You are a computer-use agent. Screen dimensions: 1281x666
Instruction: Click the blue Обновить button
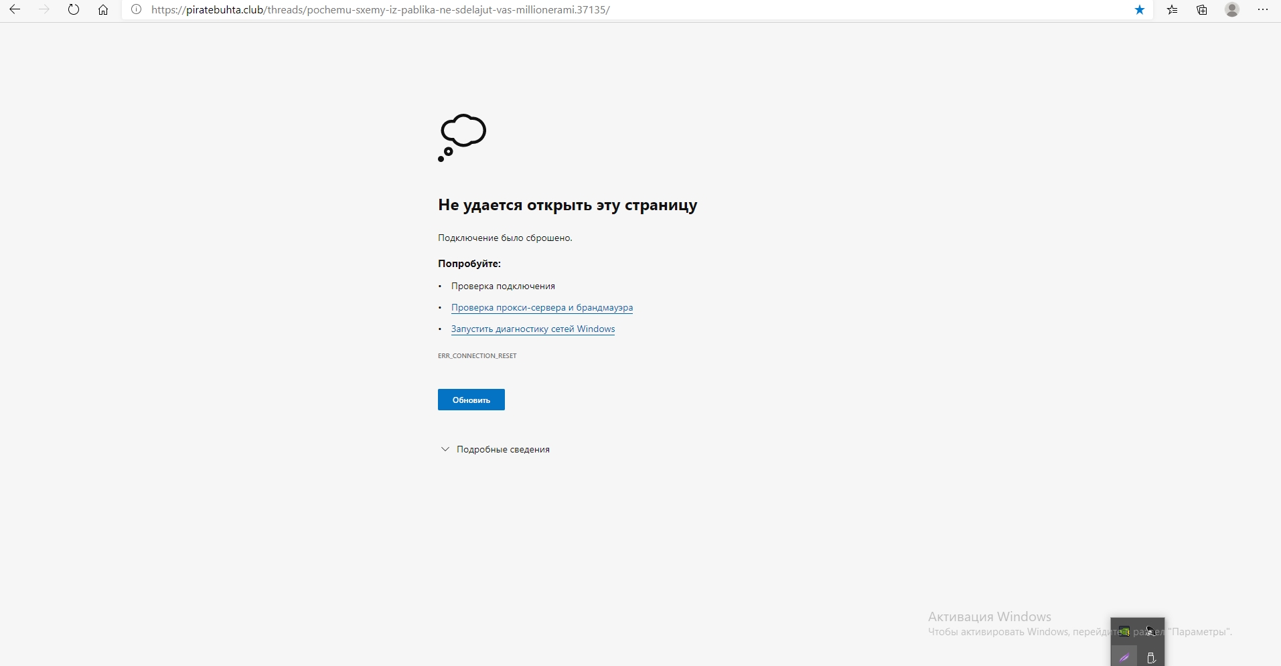[x=471, y=400]
